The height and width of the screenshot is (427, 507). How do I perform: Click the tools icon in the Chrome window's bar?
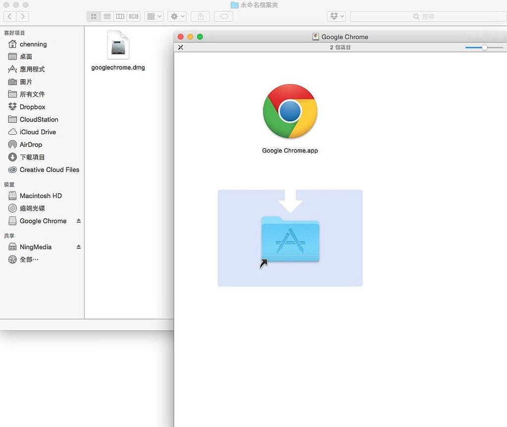(180, 47)
